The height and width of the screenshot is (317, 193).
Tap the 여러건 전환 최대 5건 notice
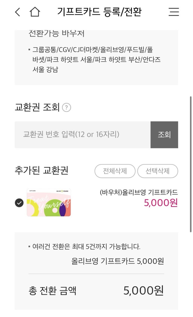coord(84,247)
